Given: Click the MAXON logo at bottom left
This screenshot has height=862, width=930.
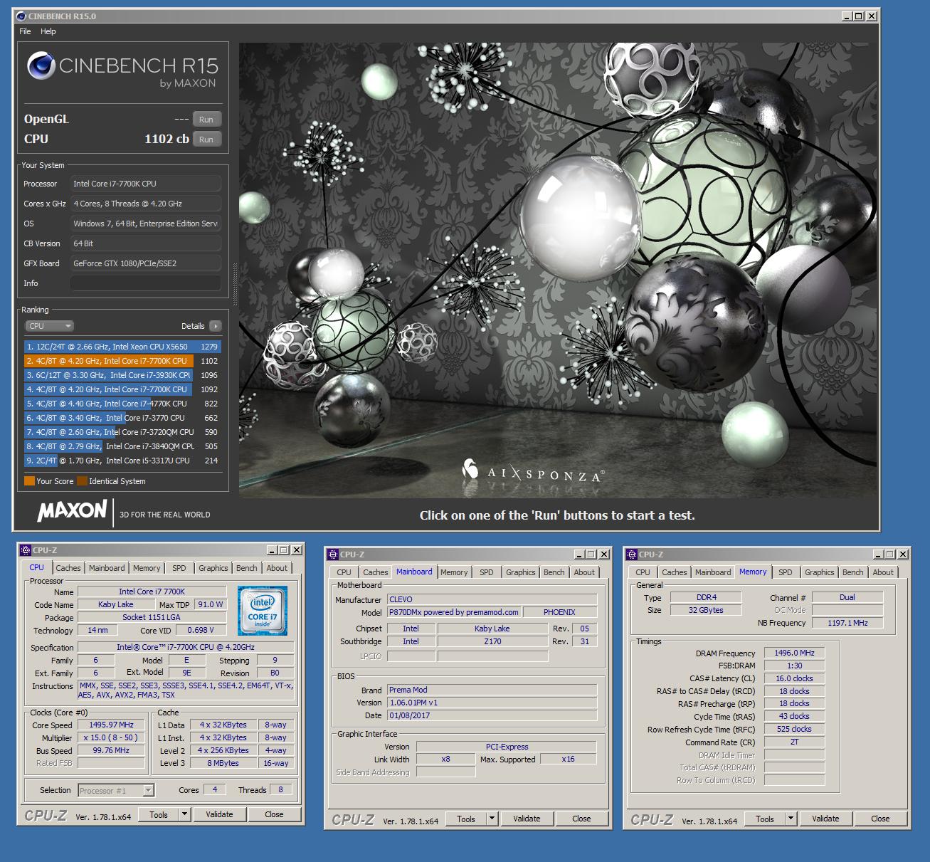Looking at the screenshot, I should pyautogui.click(x=72, y=511).
